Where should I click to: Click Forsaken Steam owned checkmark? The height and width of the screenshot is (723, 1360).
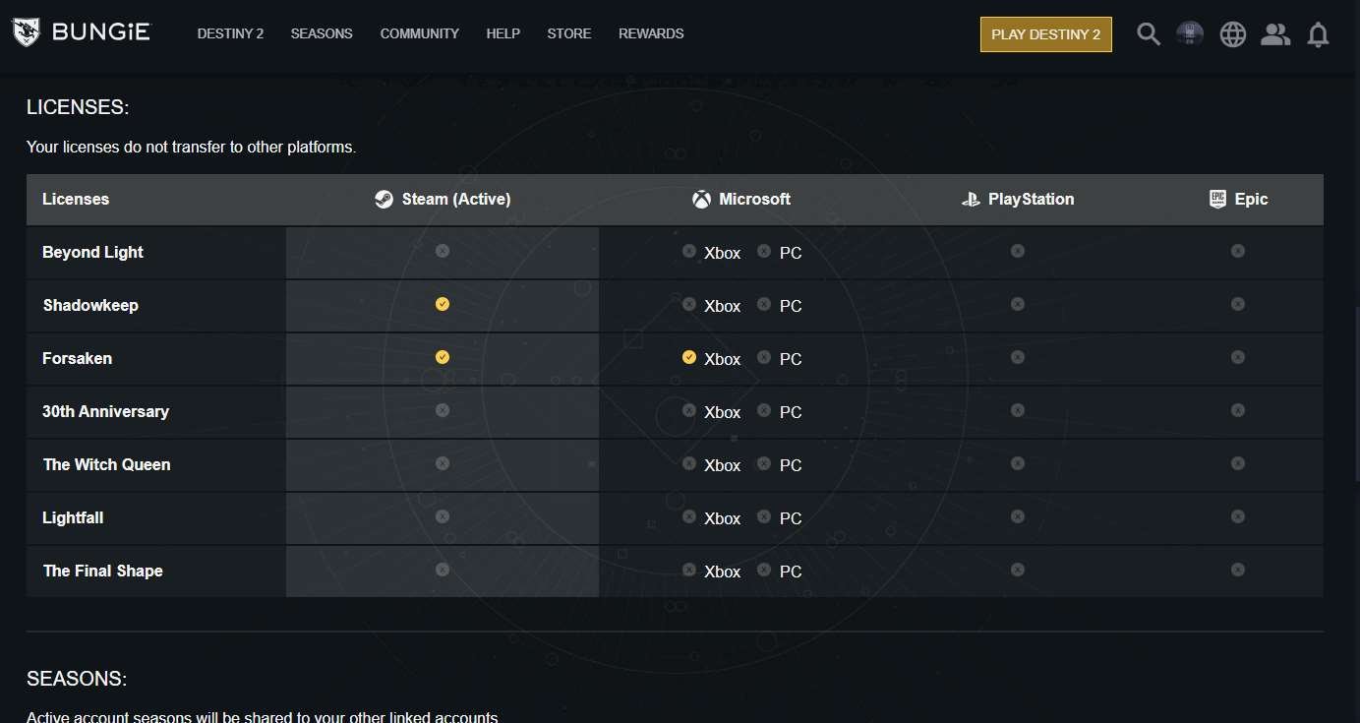coord(443,357)
